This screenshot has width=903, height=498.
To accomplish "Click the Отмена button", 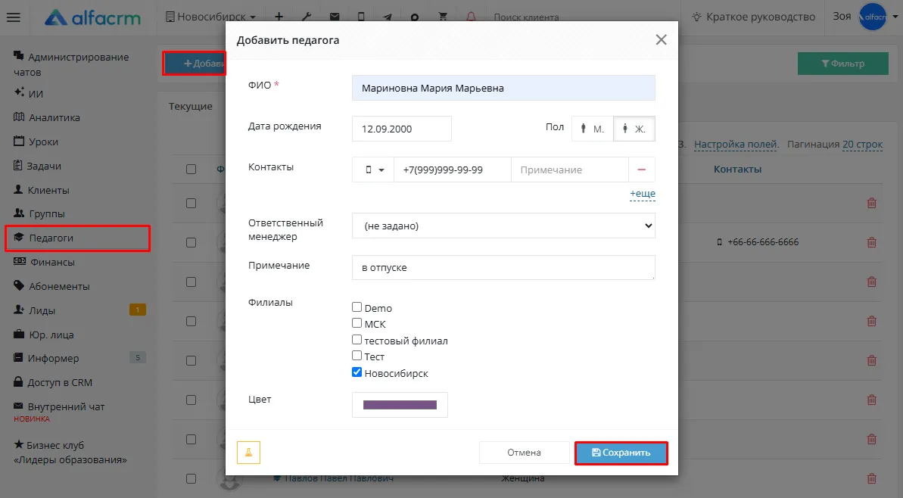I will 524,453.
